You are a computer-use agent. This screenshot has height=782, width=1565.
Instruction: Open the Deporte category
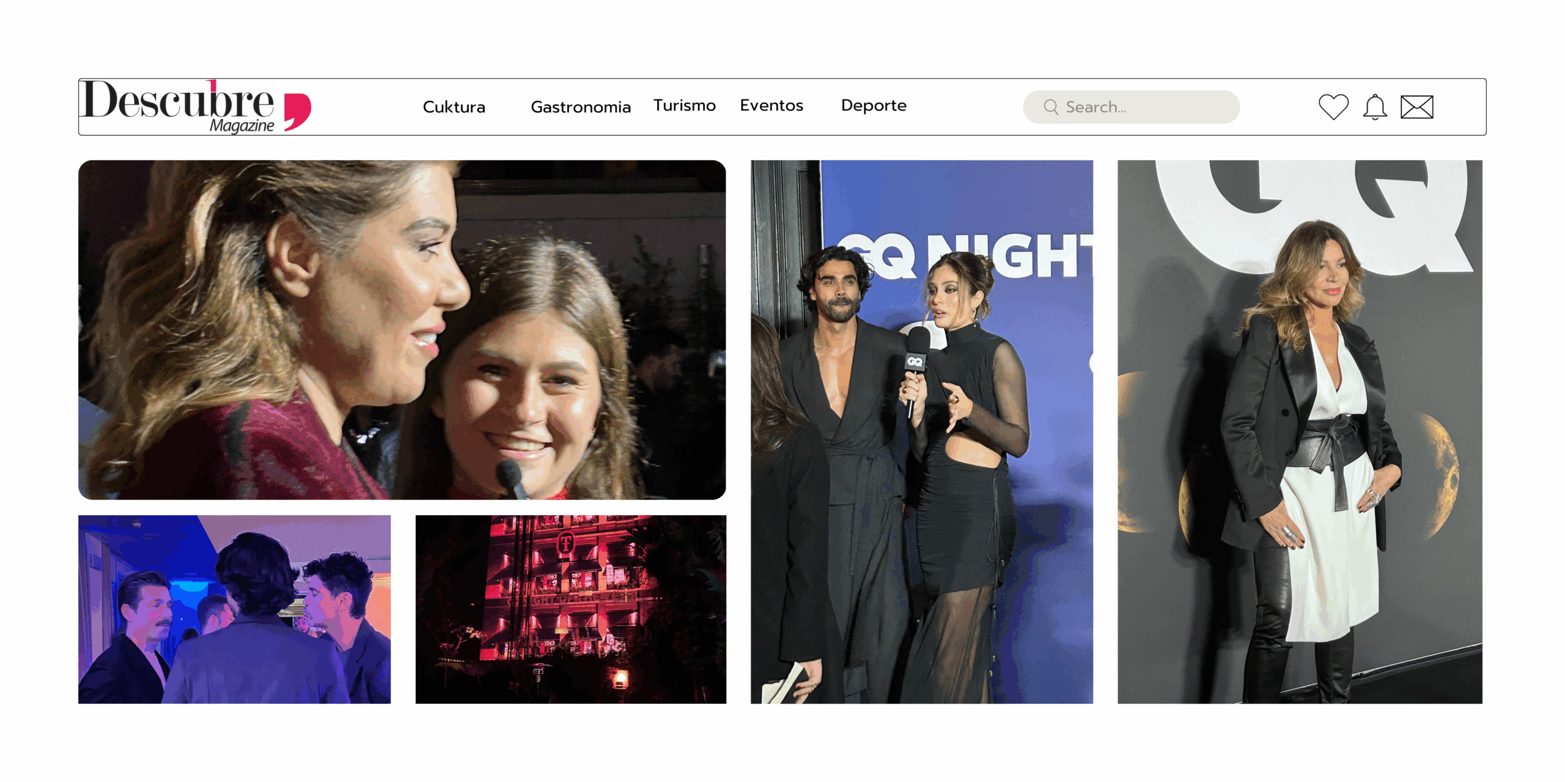(874, 105)
